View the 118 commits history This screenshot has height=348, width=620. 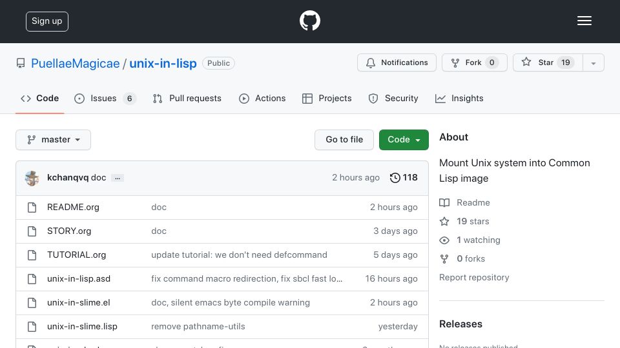tap(404, 178)
